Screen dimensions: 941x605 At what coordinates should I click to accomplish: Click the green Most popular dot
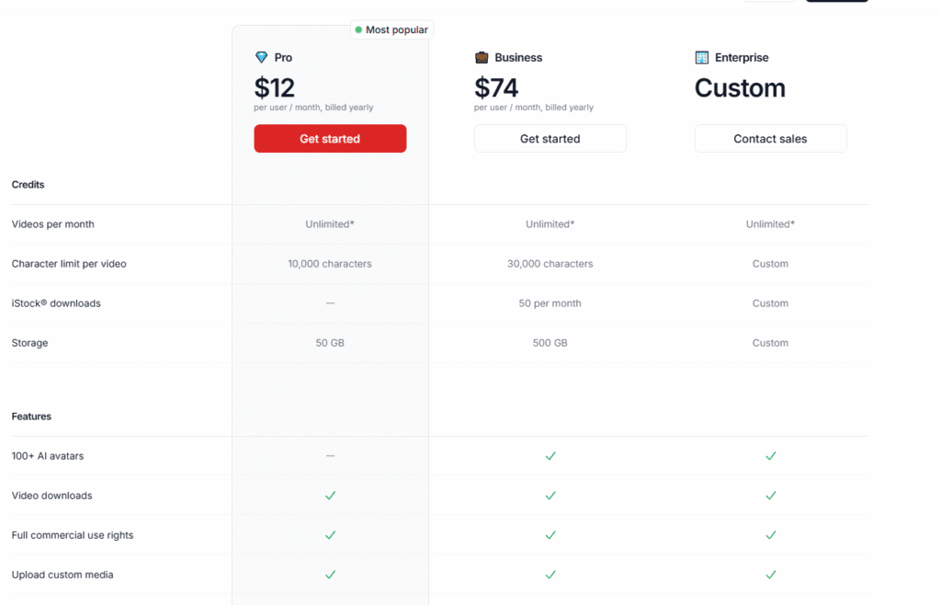(358, 29)
